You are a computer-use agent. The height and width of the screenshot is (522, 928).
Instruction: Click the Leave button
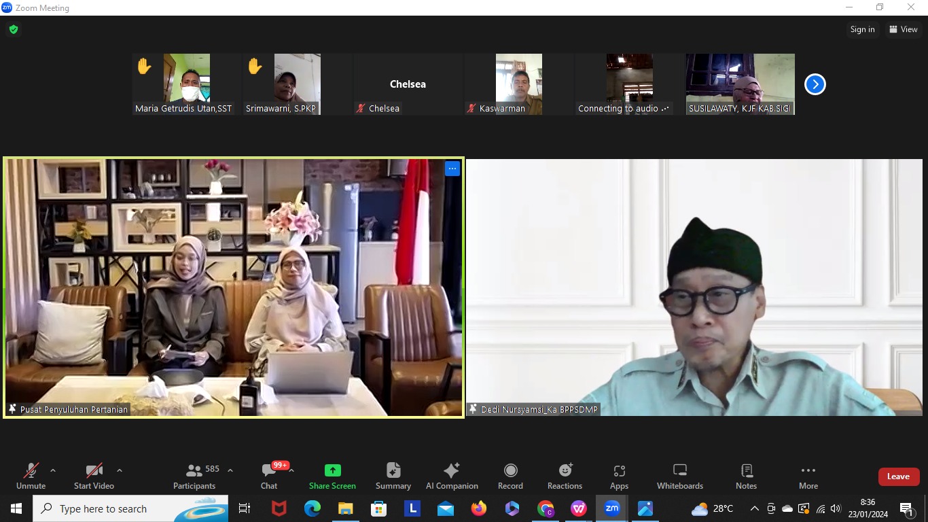898,476
